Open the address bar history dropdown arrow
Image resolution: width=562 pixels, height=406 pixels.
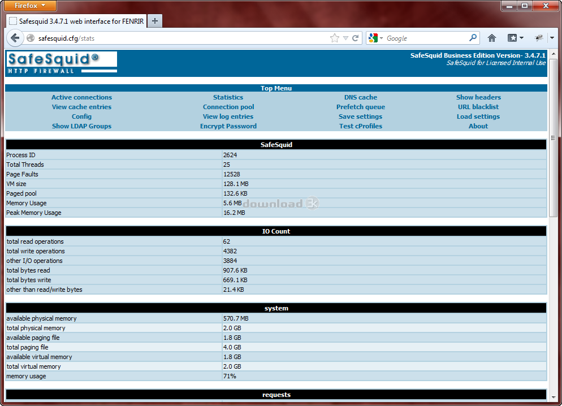[x=345, y=38]
